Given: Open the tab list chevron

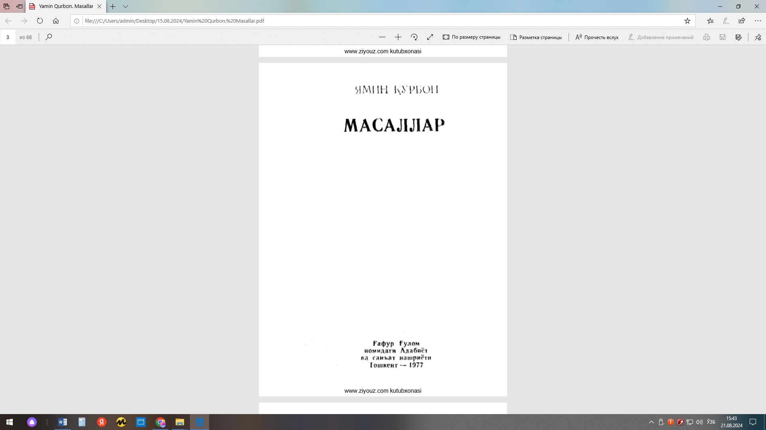Looking at the screenshot, I should click(x=125, y=6).
